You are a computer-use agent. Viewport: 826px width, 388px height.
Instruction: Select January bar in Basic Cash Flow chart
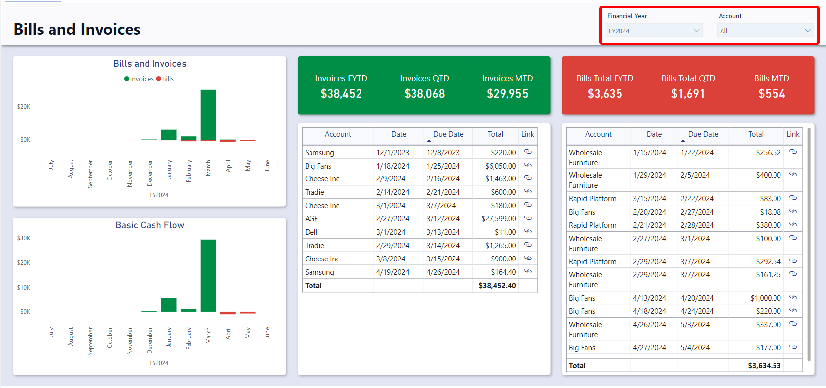click(x=169, y=304)
